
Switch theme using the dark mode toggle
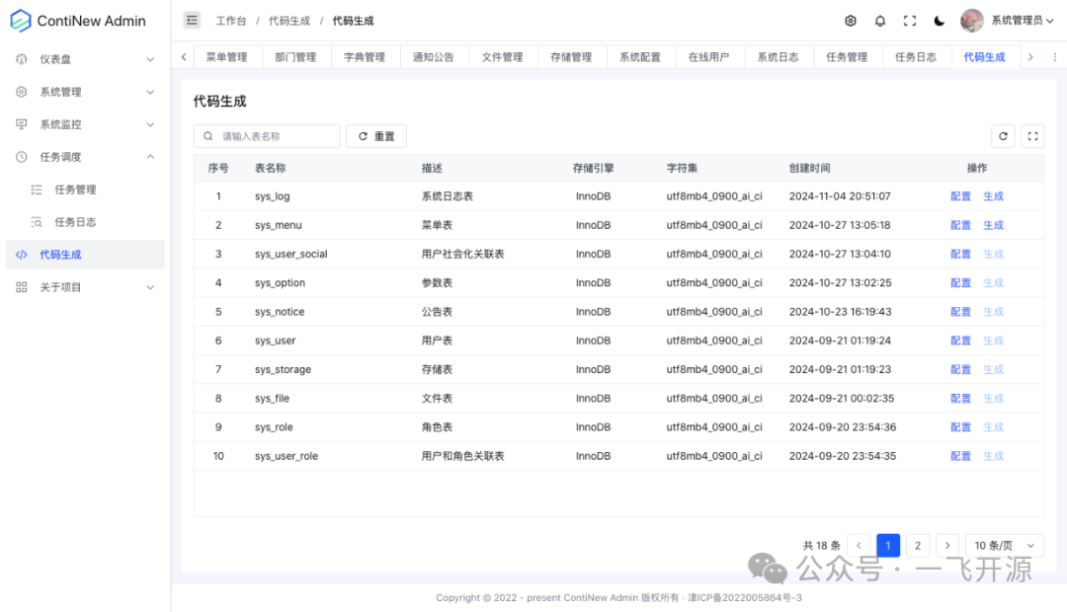click(x=938, y=20)
